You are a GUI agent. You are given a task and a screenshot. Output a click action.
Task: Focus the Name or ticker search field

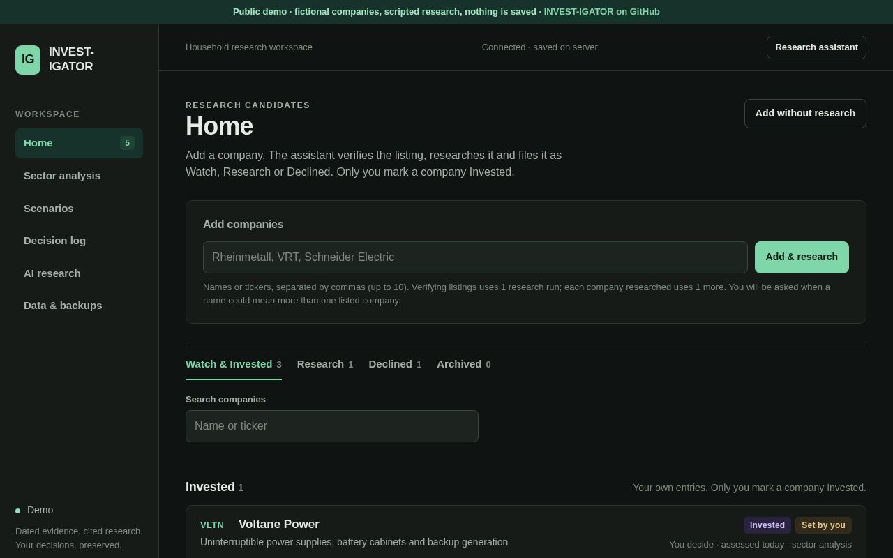point(332,426)
